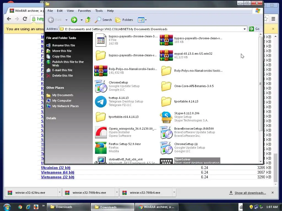
Task: Select the Firefox Setup 52.9.0esr icon
Action: point(101,148)
